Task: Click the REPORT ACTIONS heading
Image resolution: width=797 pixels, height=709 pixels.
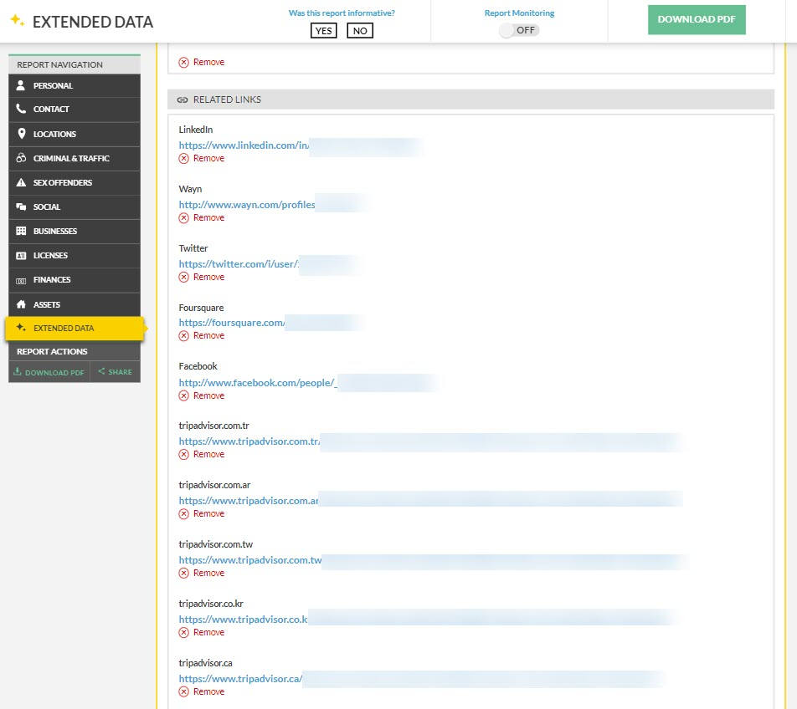Action: (52, 352)
